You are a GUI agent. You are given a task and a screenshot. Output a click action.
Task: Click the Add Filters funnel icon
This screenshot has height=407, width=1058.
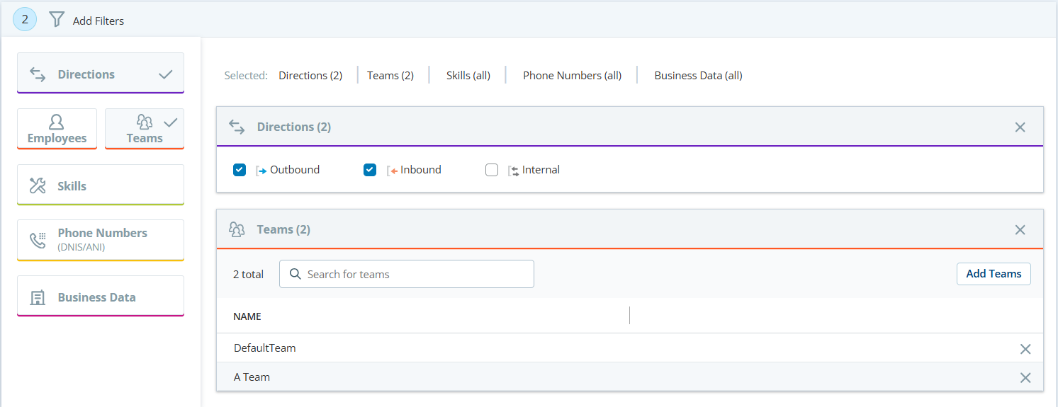click(57, 20)
